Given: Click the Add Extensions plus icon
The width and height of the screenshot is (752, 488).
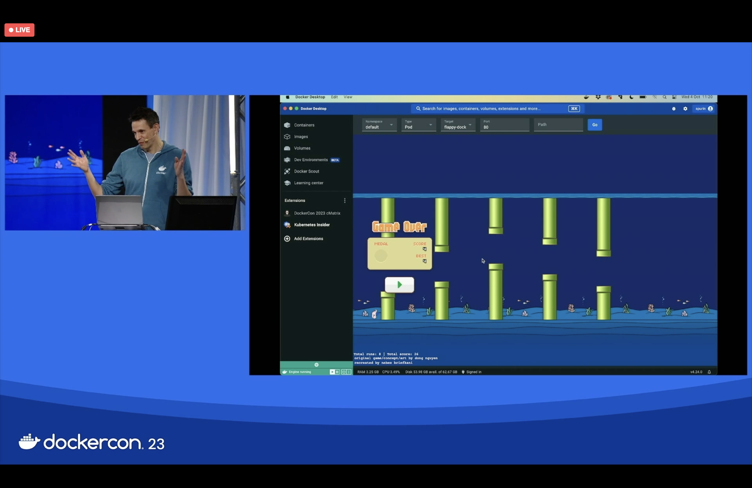Looking at the screenshot, I should [287, 239].
